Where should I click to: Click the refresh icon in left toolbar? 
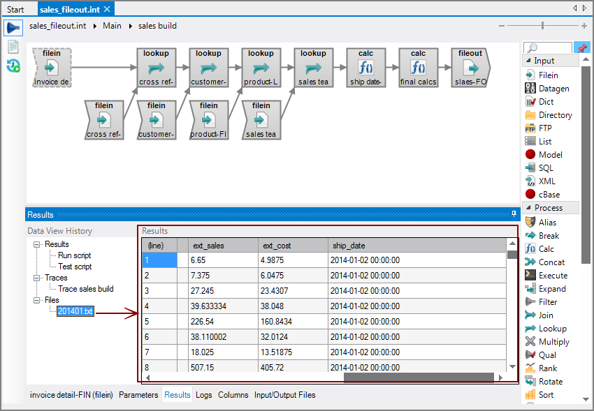tap(13, 66)
